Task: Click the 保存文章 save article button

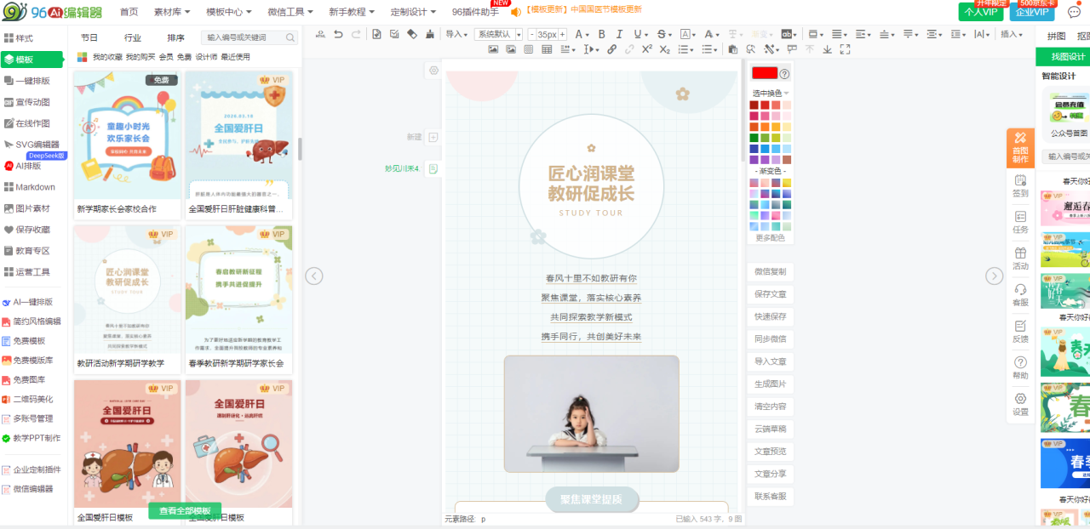Action: coord(770,294)
